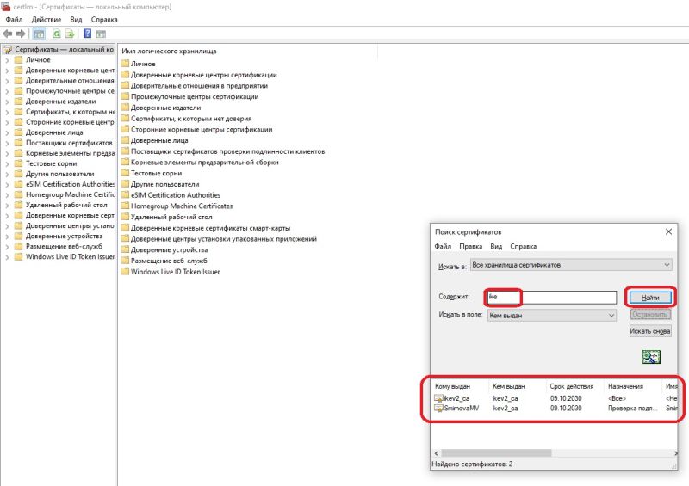
Task: Expand Другие пользователи tree node
Action: pyautogui.click(x=7, y=175)
